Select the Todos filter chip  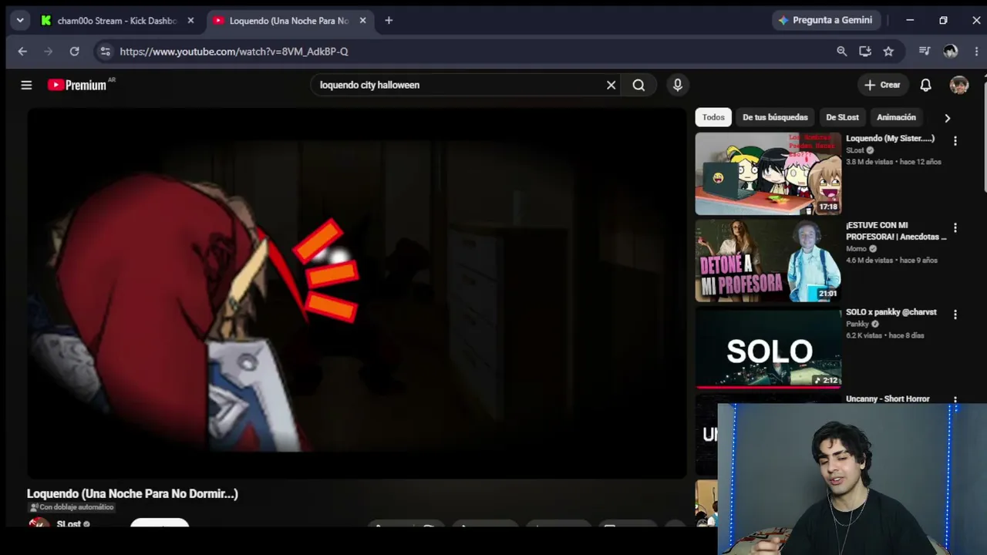(x=713, y=117)
